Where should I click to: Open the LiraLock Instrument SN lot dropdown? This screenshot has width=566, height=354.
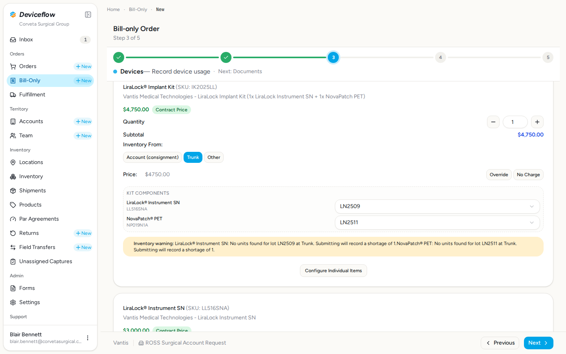[x=437, y=206]
